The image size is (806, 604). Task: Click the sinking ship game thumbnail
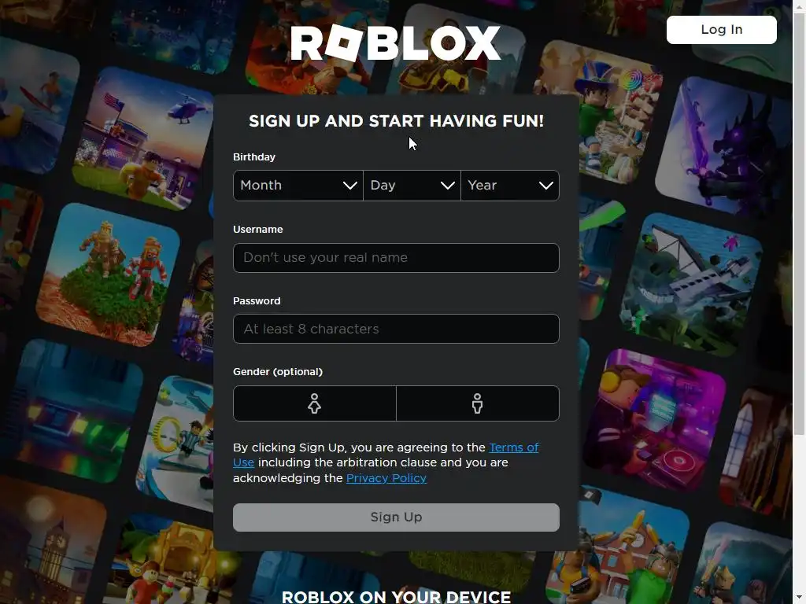[690, 285]
